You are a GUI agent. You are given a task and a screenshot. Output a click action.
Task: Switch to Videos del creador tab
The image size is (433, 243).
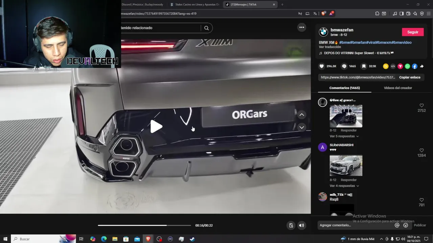pos(398,88)
